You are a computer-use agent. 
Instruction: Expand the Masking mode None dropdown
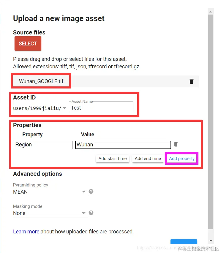(x=50, y=213)
